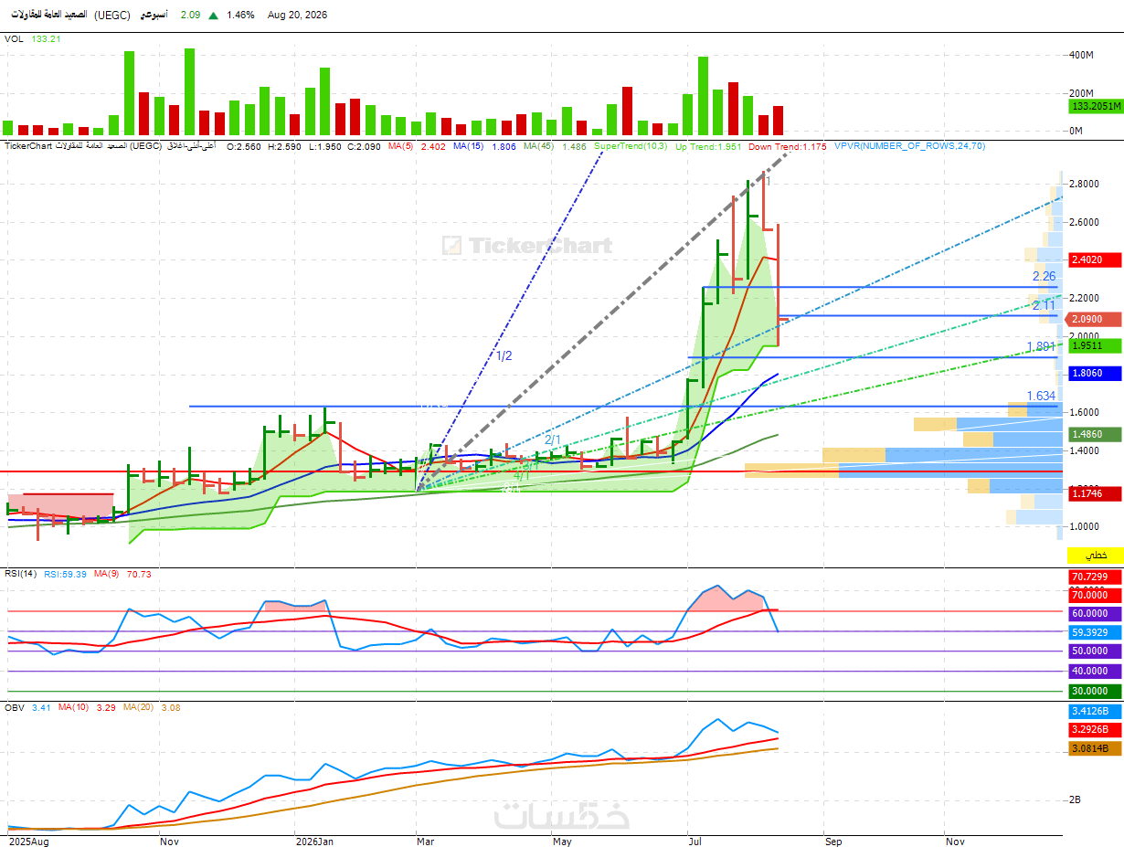This screenshot has width=1124, height=847.
Task: Click the green up-arrow price change indicator
Action: pyautogui.click(x=213, y=16)
